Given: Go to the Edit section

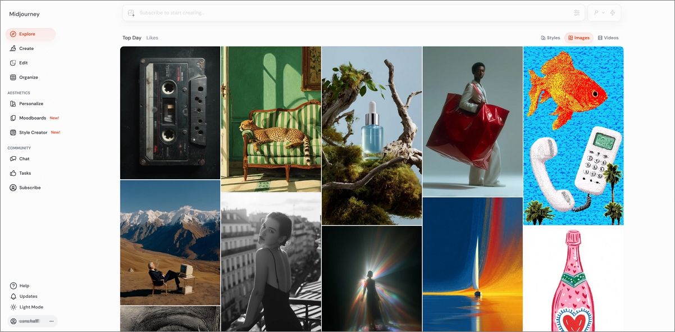Looking at the screenshot, I should coord(23,63).
